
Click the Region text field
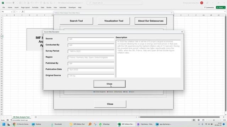[x=91, y=58]
